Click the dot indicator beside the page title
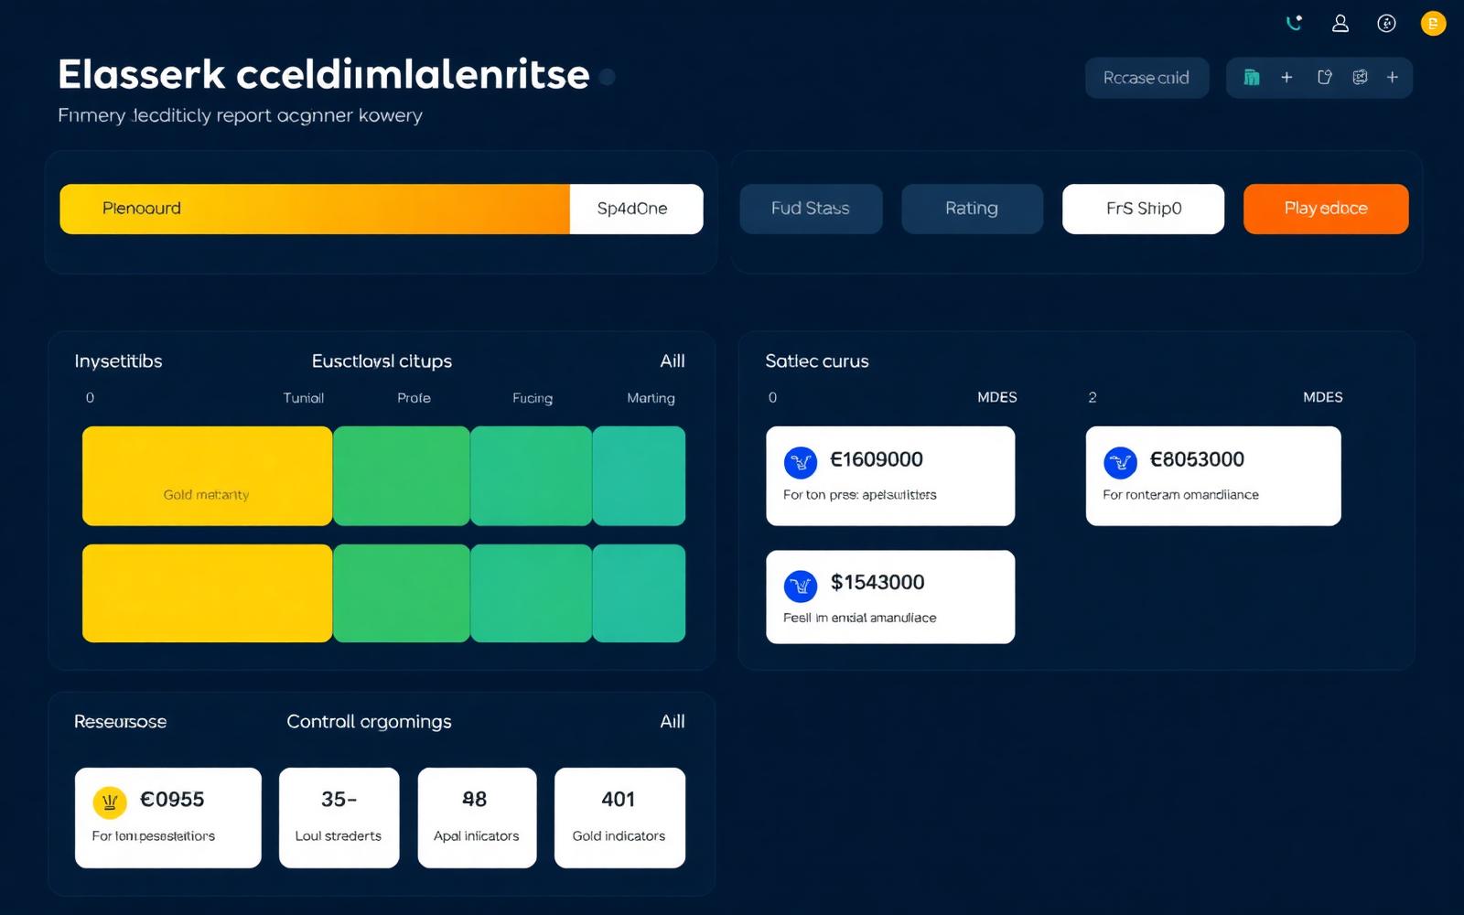The image size is (1464, 915). tap(607, 77)
